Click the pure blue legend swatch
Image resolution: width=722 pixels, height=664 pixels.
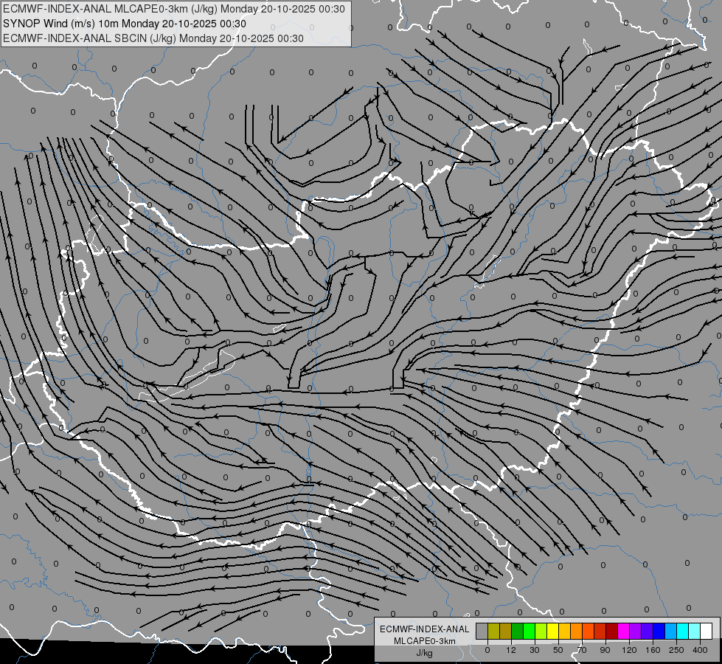click(659, 631)
